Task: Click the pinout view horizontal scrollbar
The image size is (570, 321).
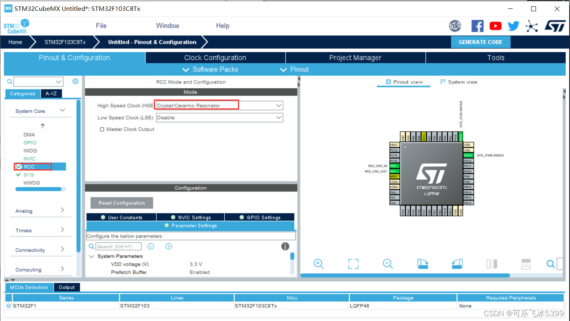Action: tap(405, 276)
